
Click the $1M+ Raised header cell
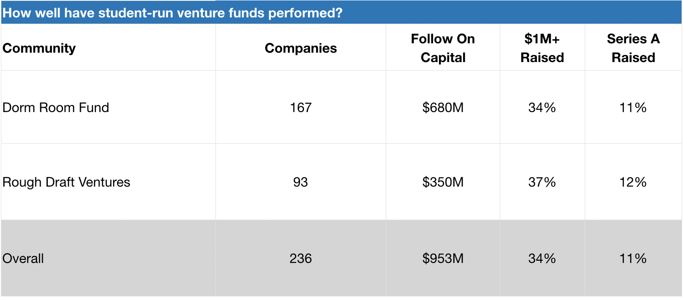tap(542, 48)
